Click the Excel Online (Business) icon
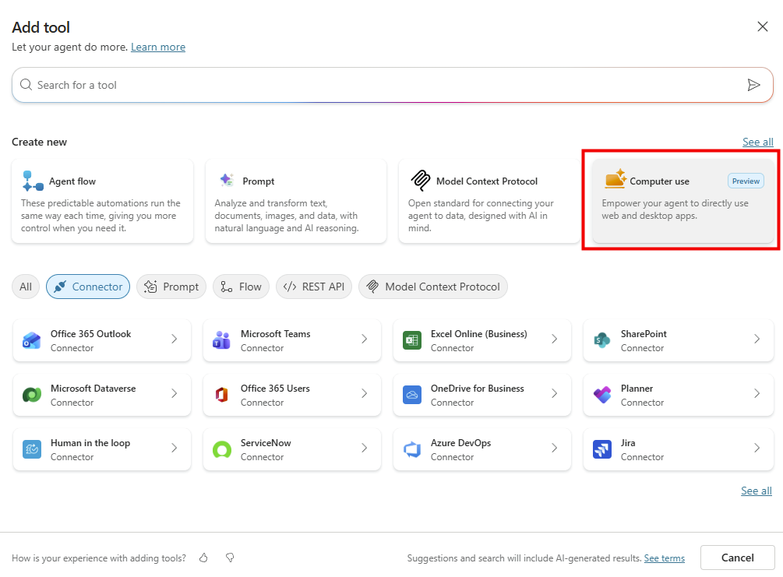The image size is (783, 577). (412, 340)
